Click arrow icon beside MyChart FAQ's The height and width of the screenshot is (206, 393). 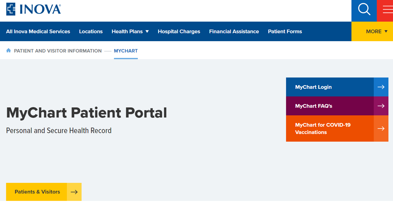click(x=381, y=106)
